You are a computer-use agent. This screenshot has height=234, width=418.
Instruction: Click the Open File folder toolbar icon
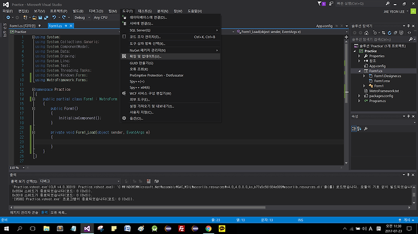coord(34,17)
